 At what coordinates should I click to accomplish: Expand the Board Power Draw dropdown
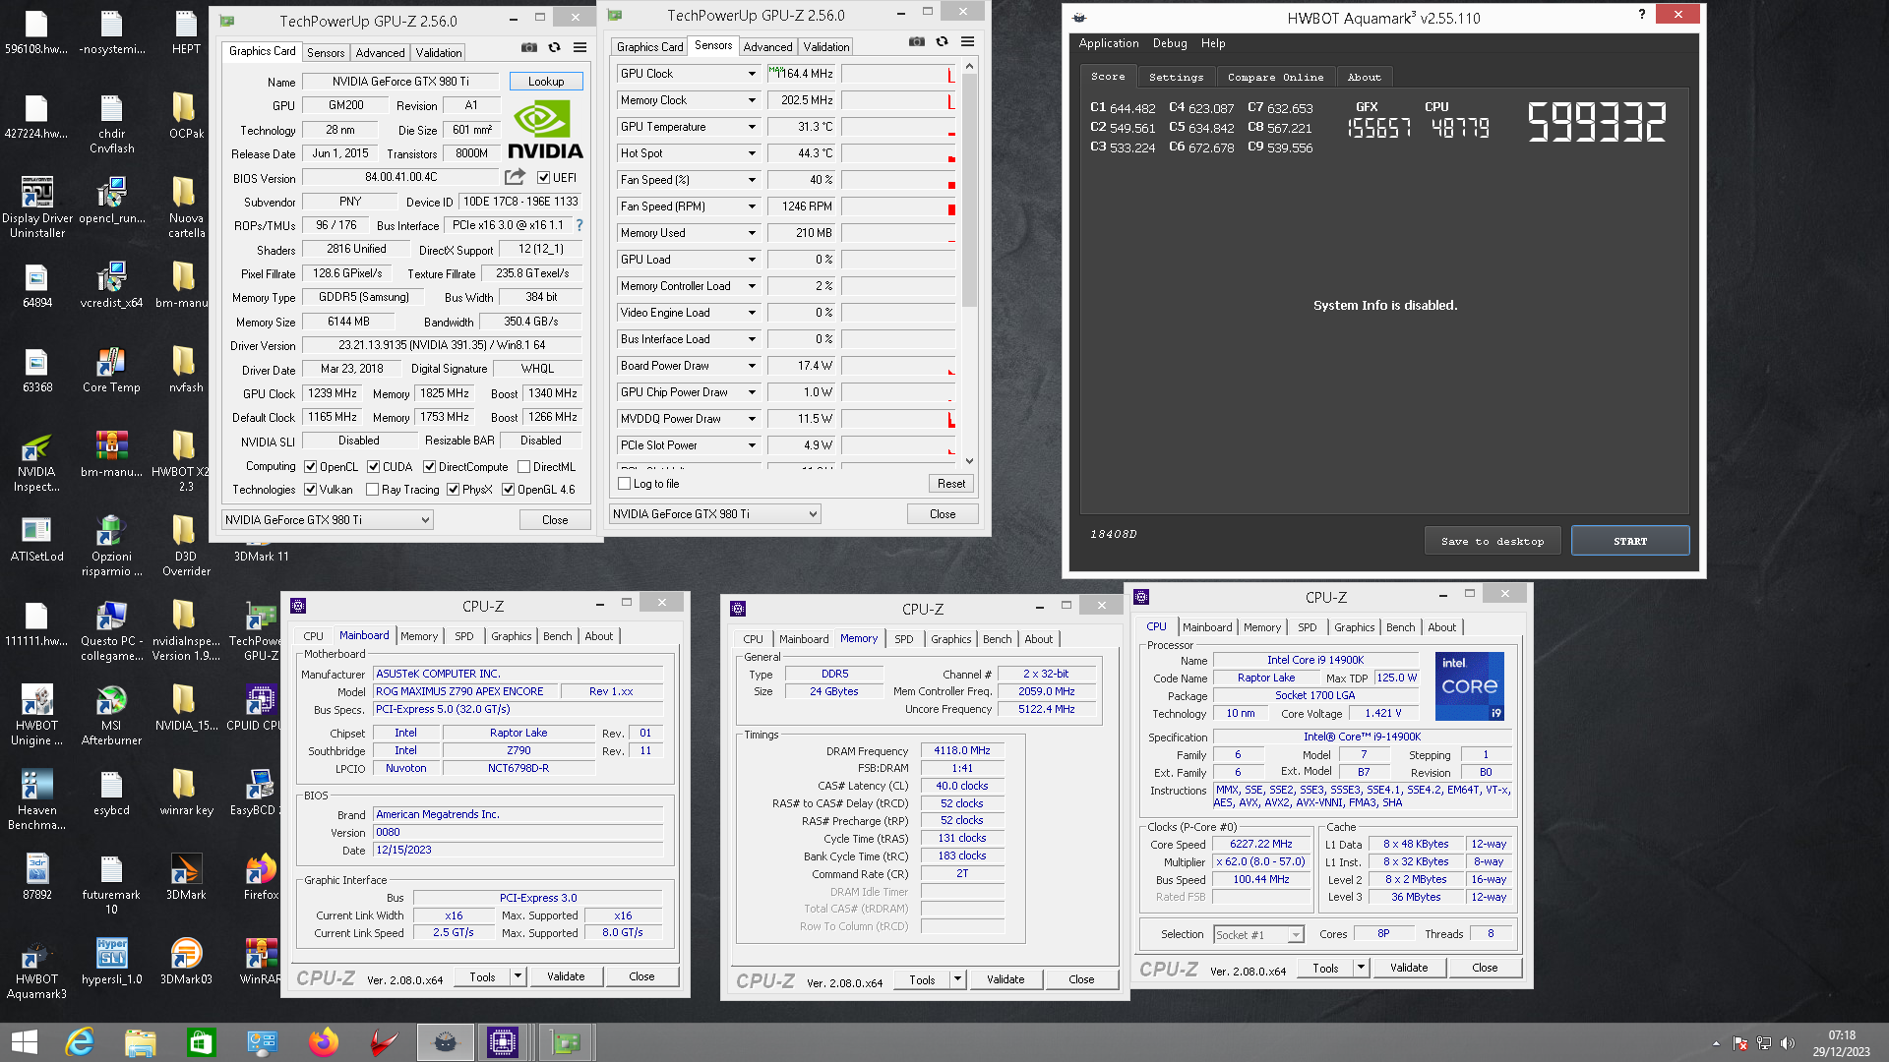click(752, 366)
